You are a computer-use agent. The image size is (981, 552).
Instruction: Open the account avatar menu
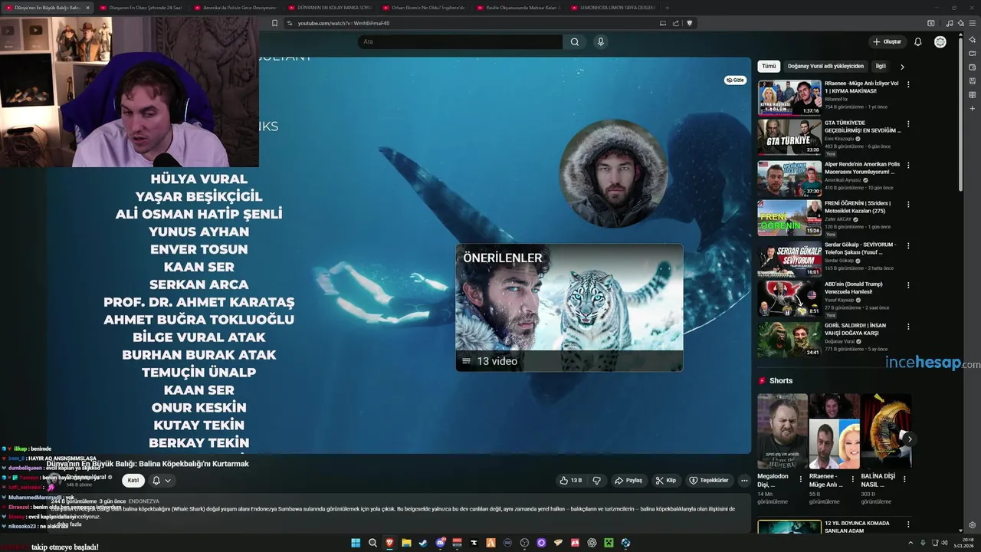pyautogui.click(x=940, y=41)
